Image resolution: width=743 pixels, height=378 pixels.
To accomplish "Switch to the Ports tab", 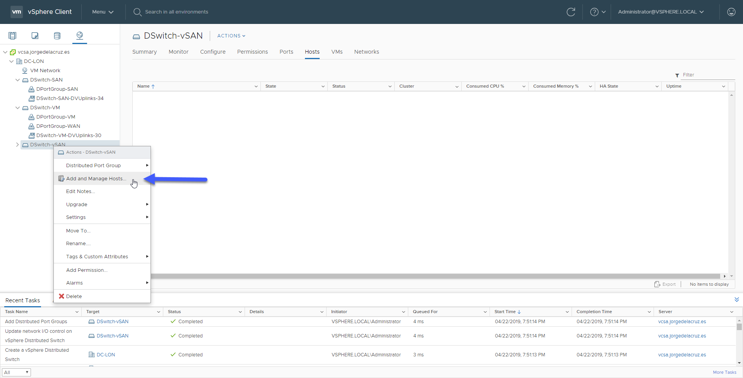I will click(286, 52).
